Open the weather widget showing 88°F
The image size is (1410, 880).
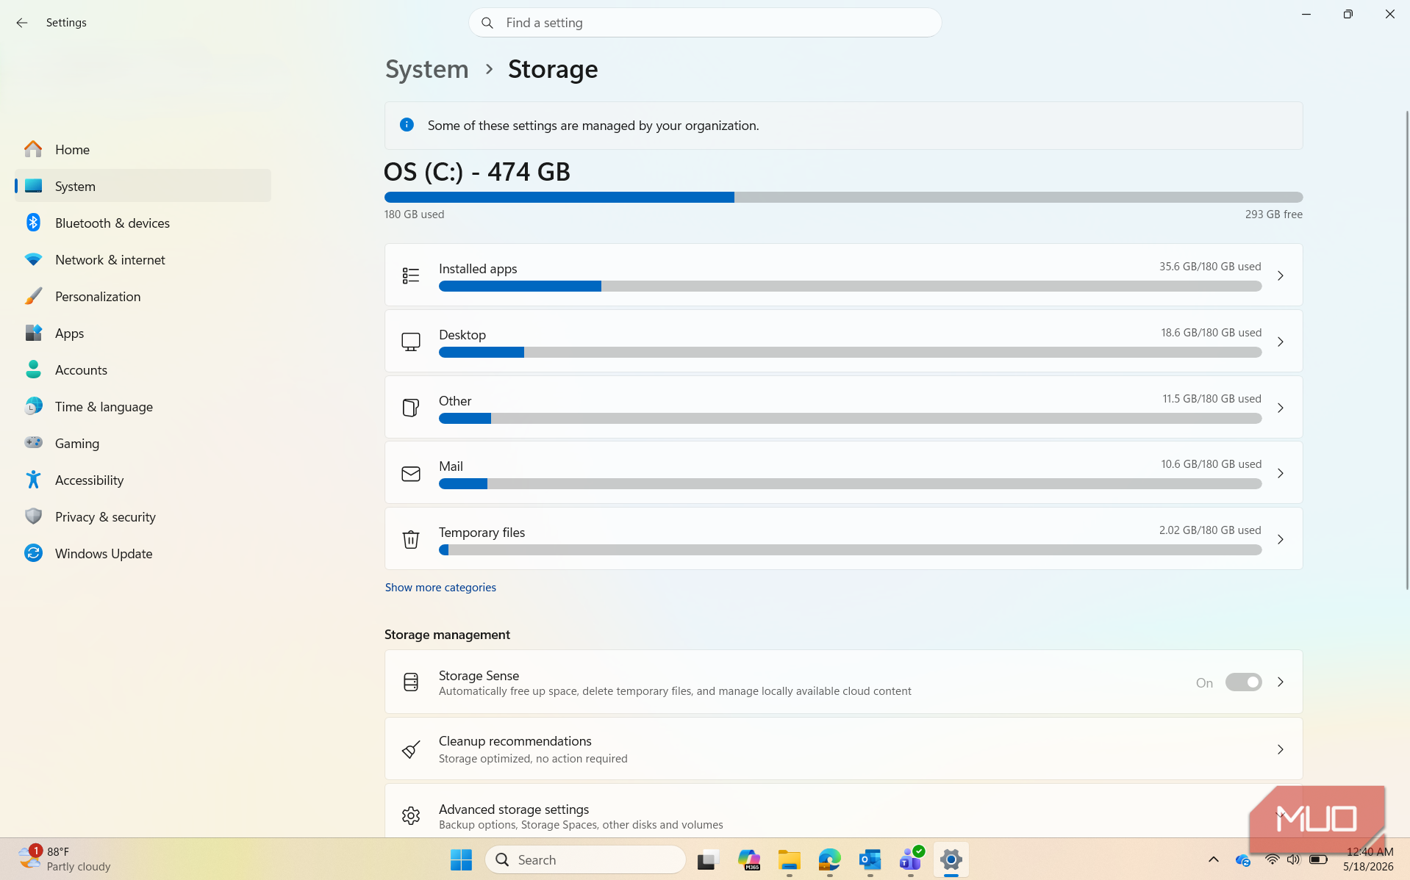[x=65, y=859]
